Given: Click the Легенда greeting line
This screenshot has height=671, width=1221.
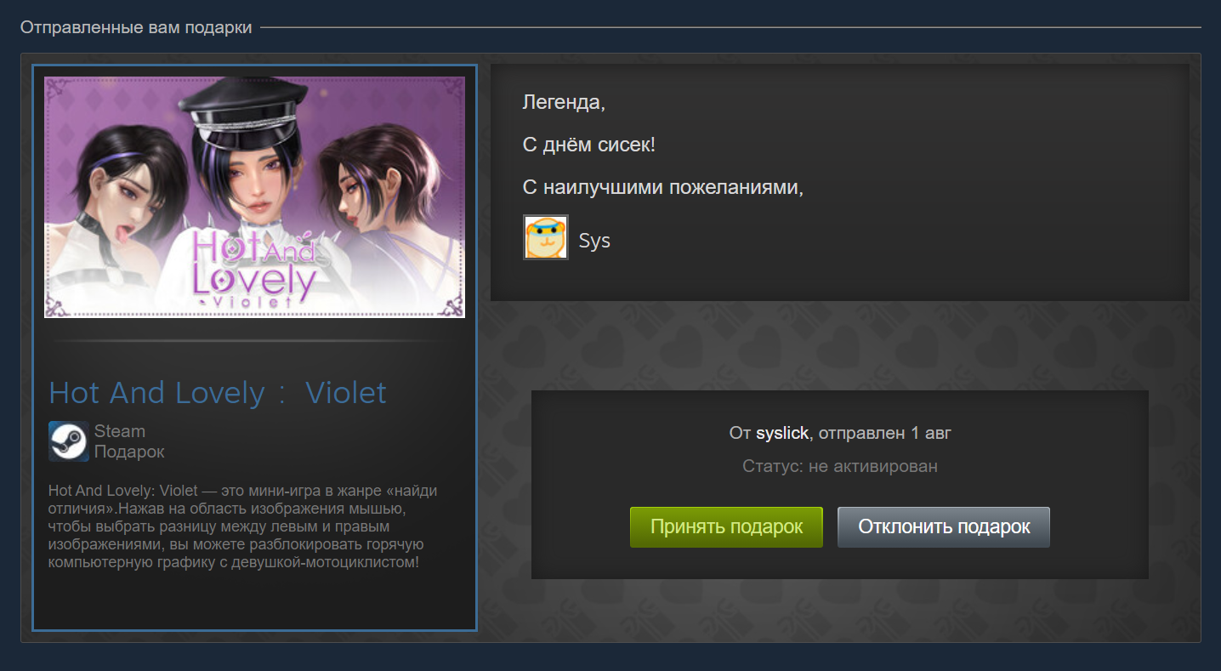Looking at the screenshot, I should 564,103.
